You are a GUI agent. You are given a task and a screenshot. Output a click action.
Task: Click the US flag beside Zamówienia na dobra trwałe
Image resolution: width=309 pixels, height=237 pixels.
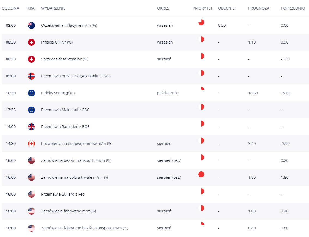(32, 178)
